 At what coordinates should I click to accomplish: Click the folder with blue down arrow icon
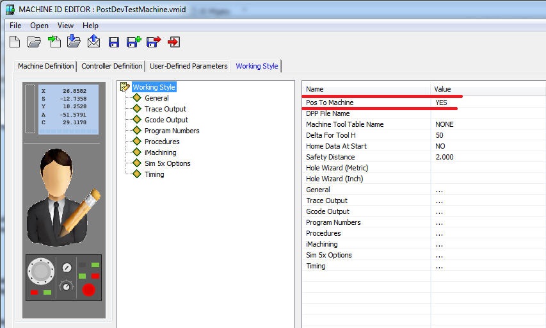click(74, 42)
